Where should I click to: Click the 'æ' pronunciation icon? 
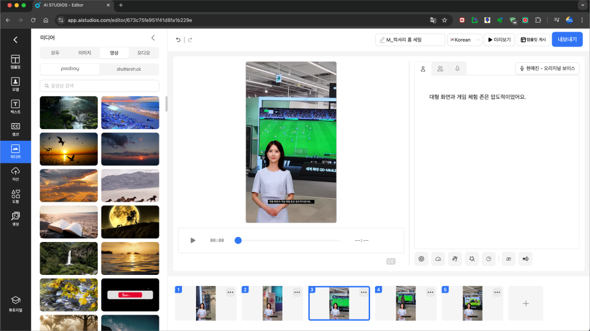click(509, 259)
